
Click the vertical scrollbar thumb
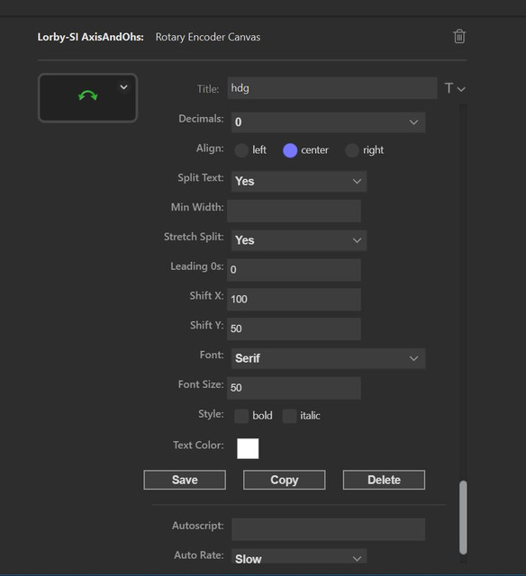[463, 517]
